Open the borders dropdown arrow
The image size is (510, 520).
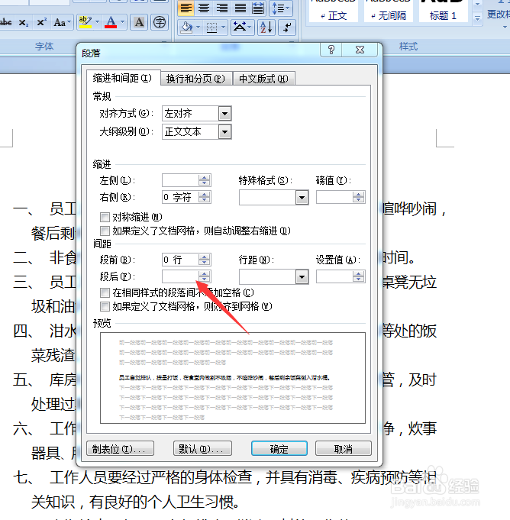point(223,27)
